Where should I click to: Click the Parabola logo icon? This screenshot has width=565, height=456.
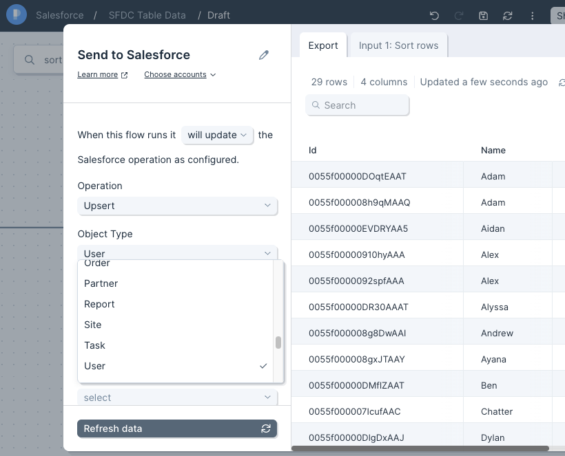click(x=17, y=14)
